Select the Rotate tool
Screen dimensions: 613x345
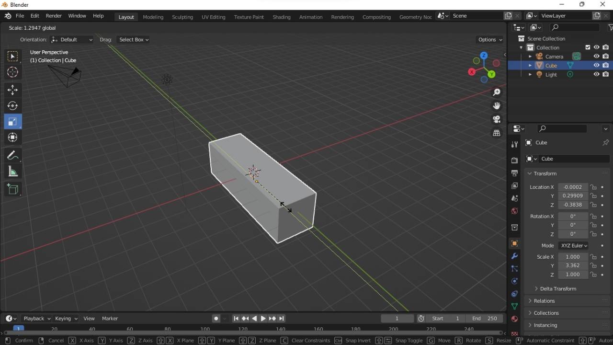pyautogui.click(x=13, y=106)
